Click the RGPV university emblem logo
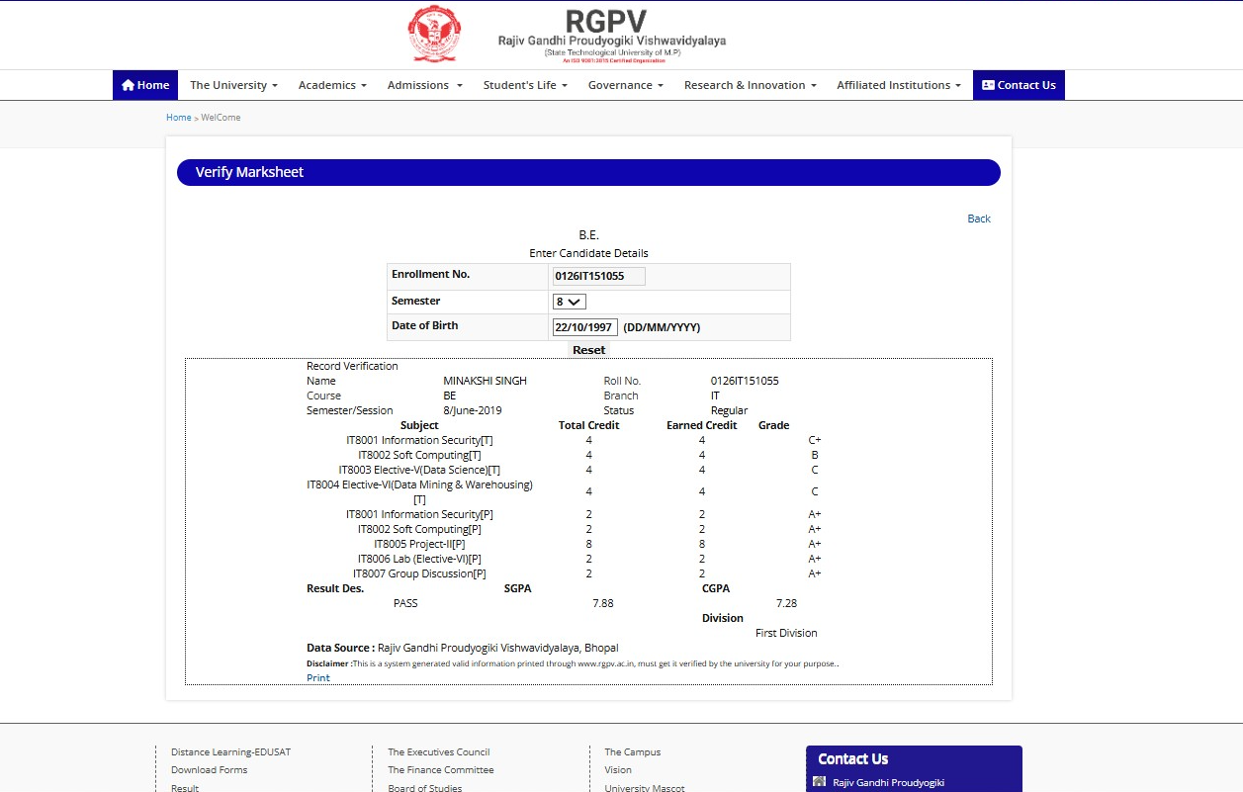This screenshot has width=1243, height=792. [x=434, y=34]
